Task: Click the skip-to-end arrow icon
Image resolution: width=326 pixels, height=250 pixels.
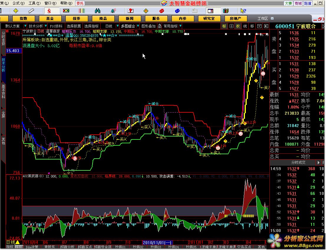Action: coord(266,26)
